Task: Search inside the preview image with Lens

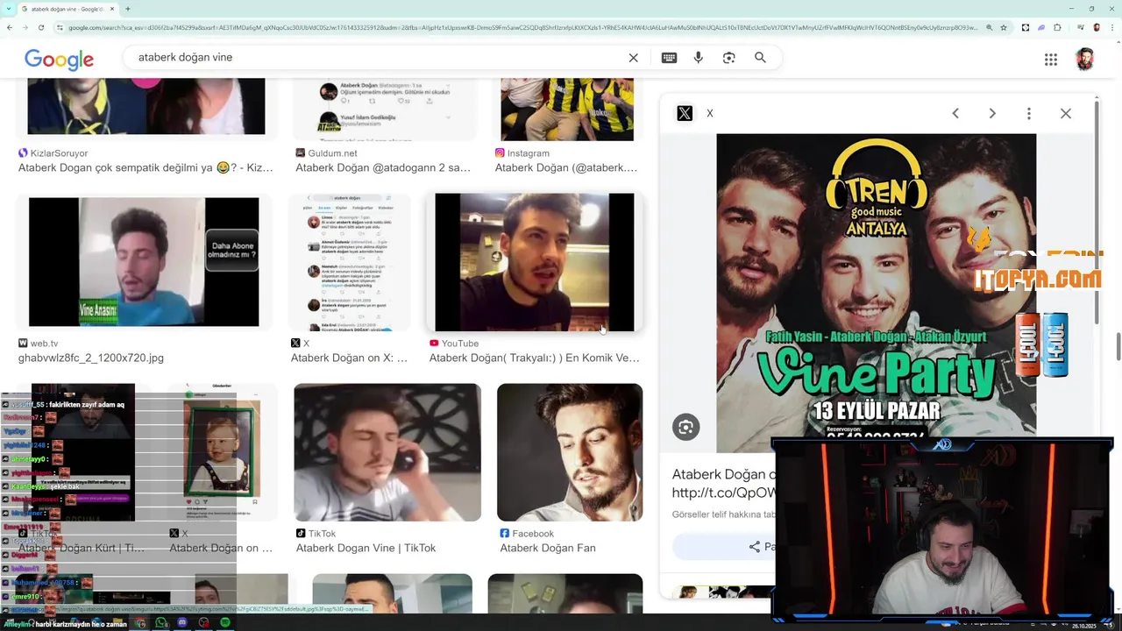Action: coord(686,427)
